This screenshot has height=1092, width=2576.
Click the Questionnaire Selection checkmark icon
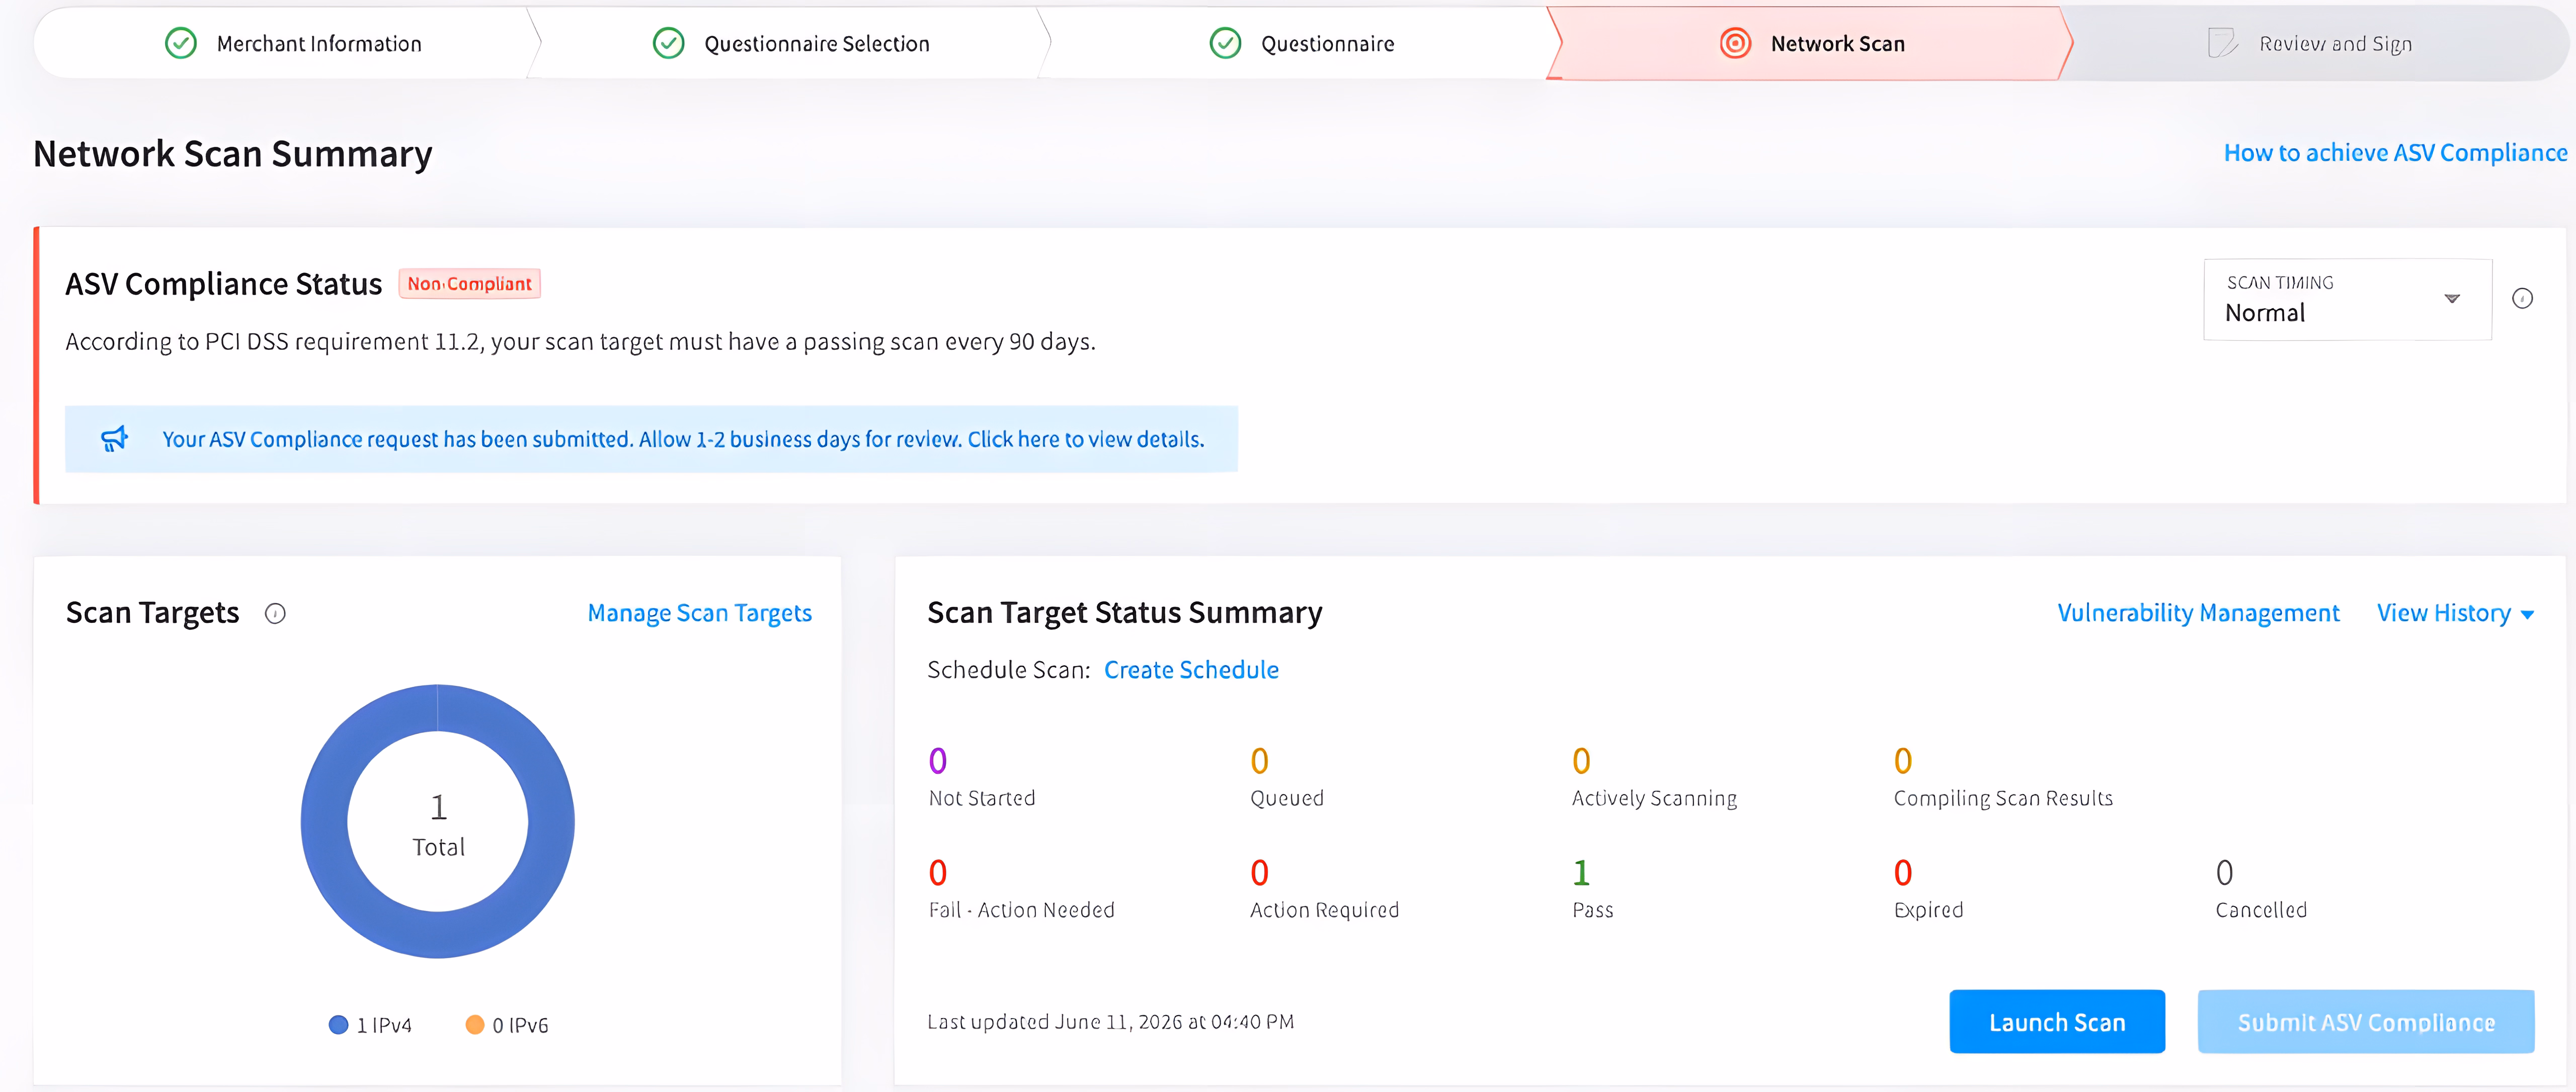tap(668, 44)
